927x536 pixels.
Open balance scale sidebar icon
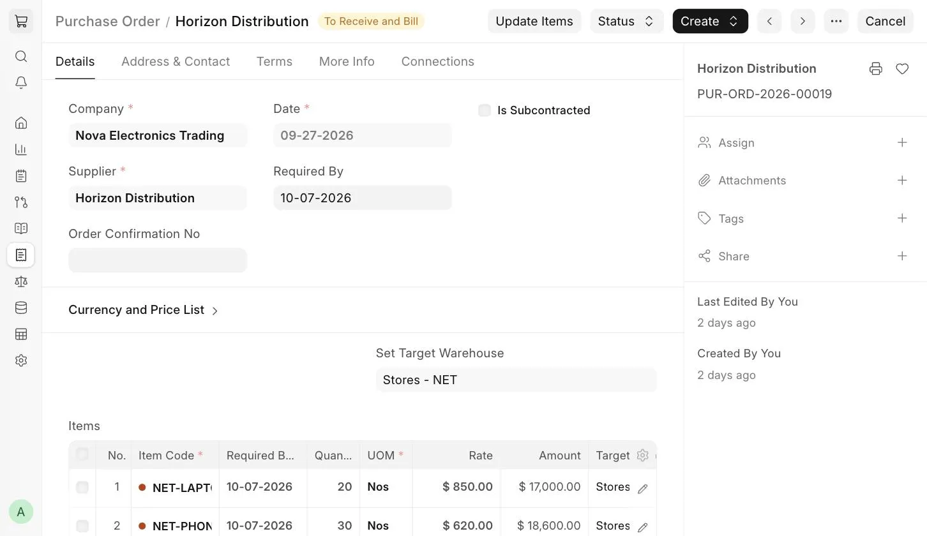click(21, 281)
